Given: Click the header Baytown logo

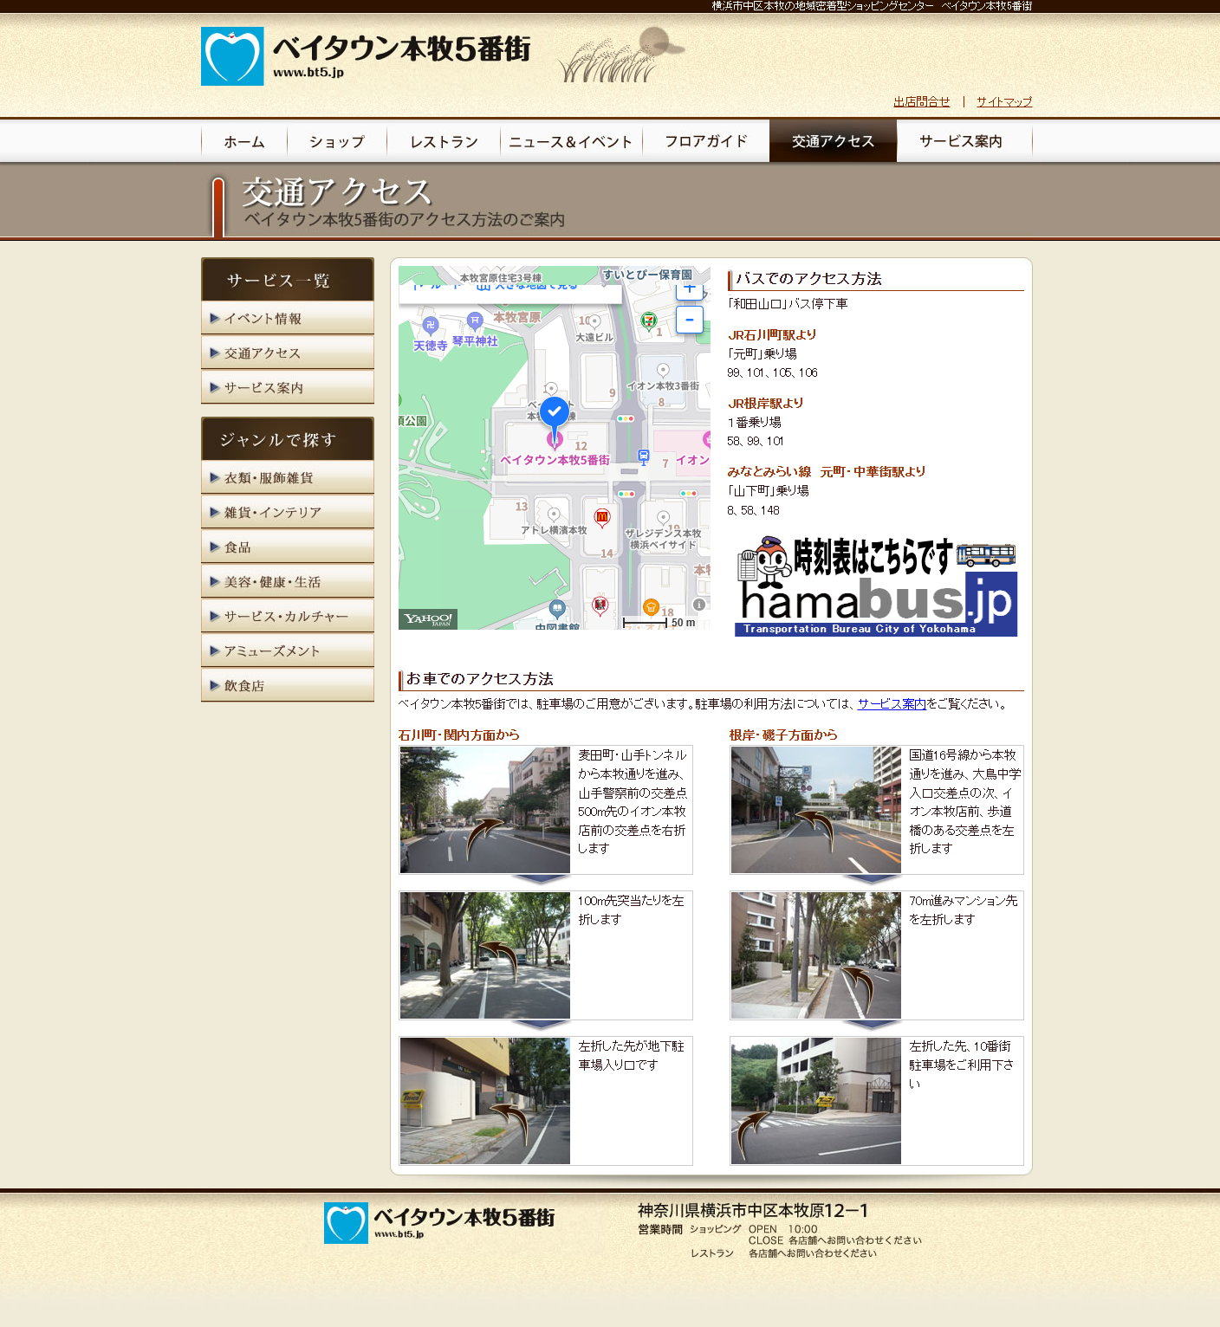Looking at the screenshot, I should (366, 56).
